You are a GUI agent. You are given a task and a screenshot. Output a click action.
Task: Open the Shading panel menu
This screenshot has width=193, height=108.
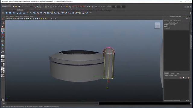pyautogui.click(x=11, y=17)
